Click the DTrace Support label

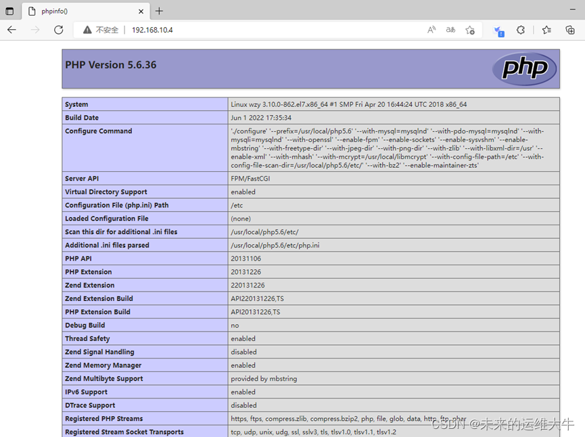[x=90, y=405]
